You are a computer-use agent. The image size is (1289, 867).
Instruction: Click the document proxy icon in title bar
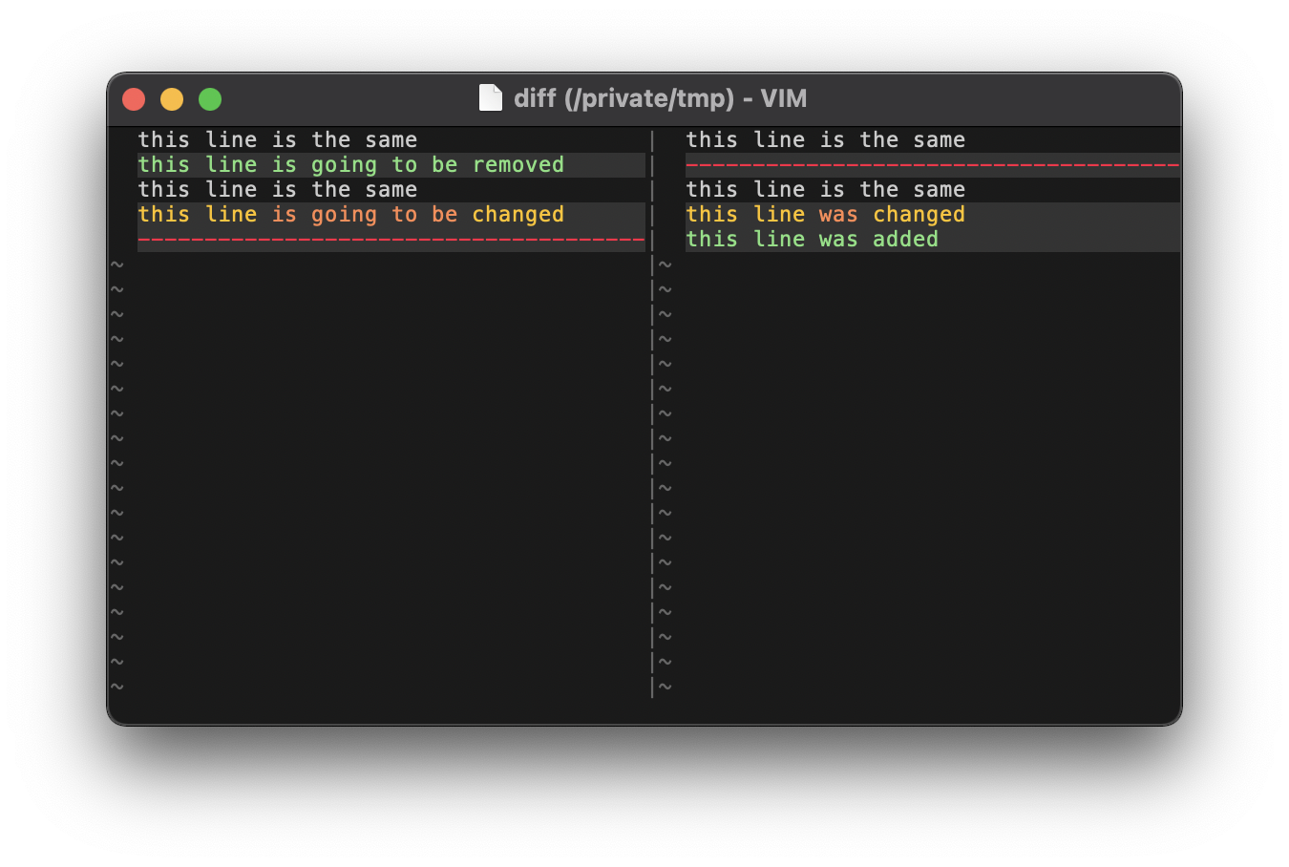490,97
